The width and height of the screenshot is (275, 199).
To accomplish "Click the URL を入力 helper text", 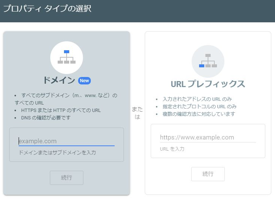I will click(x=172, y=149).
